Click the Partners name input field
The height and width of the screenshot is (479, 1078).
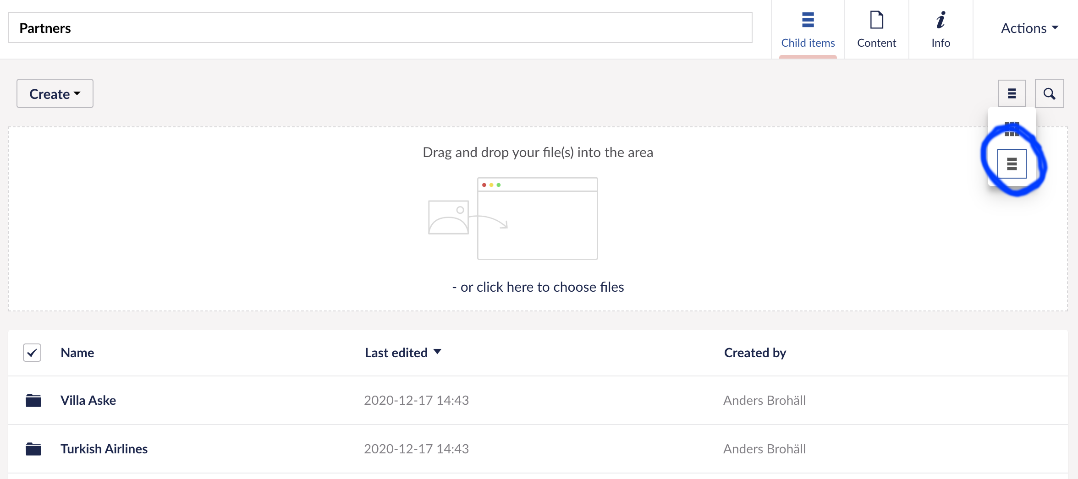pyautogui.click(x=380, y=28)
